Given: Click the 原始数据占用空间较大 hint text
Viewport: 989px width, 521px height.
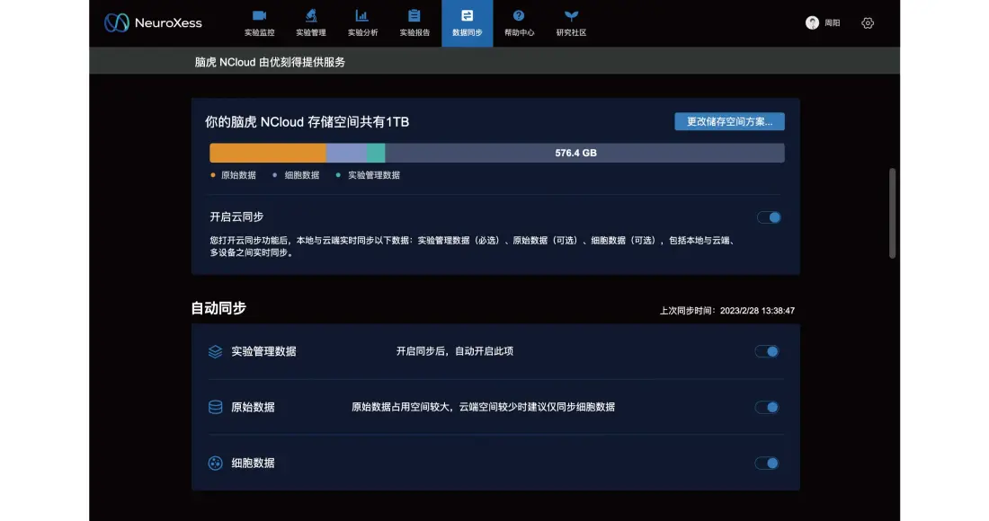Looking at the screenshot, I should [x=483, y=407].
